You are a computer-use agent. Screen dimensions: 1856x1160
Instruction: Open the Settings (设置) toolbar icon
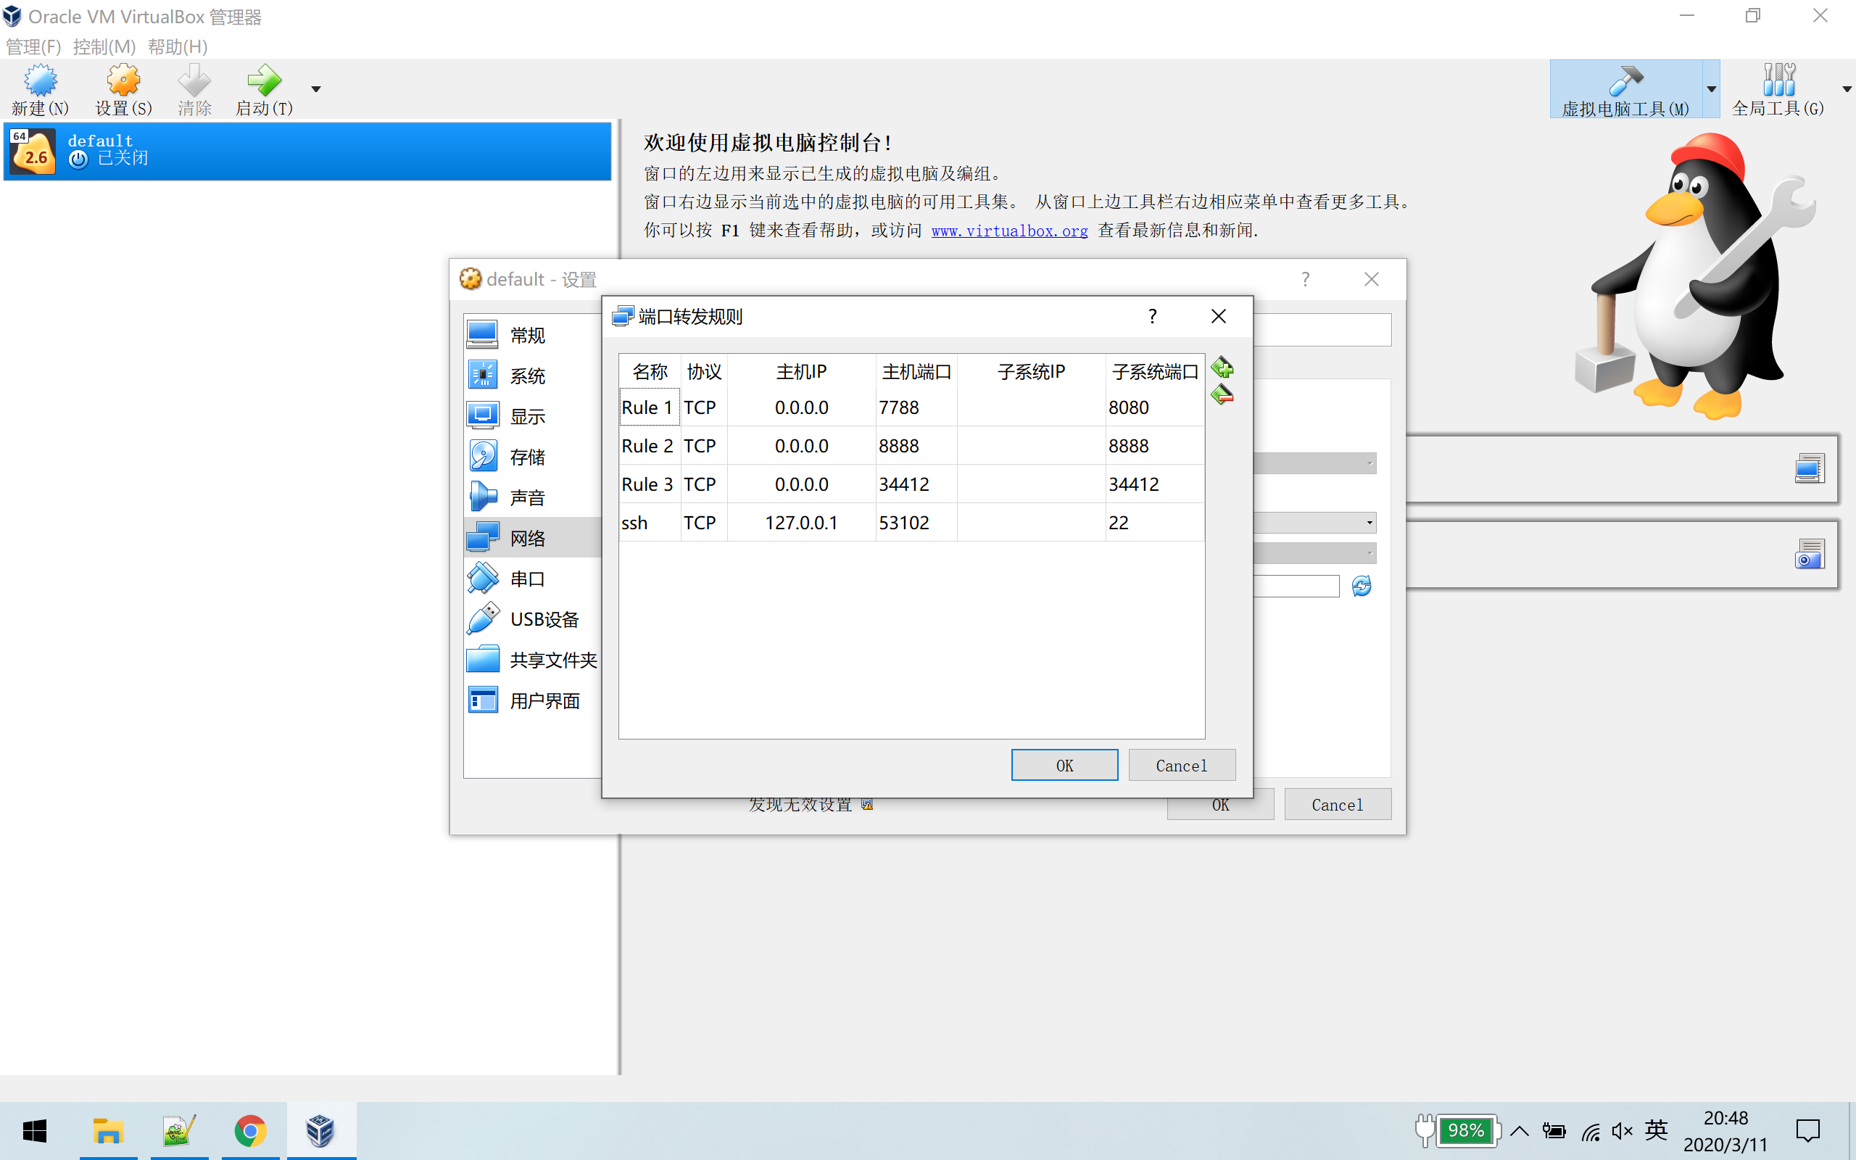[x=123, y=89]
